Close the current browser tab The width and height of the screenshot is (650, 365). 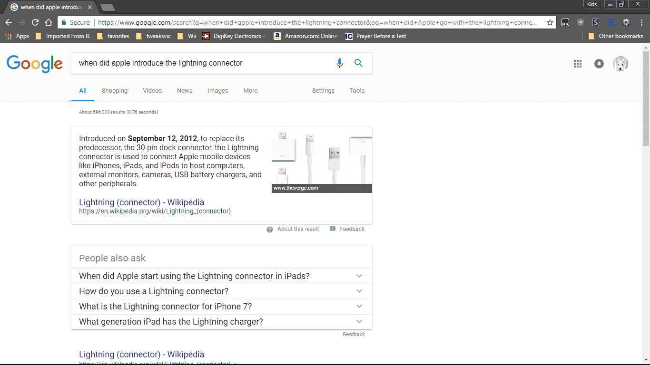(x=90, y=7)
